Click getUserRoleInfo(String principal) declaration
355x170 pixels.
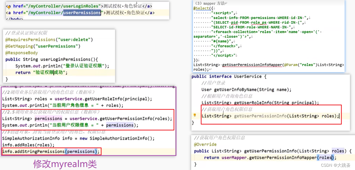tap(260, 103)
